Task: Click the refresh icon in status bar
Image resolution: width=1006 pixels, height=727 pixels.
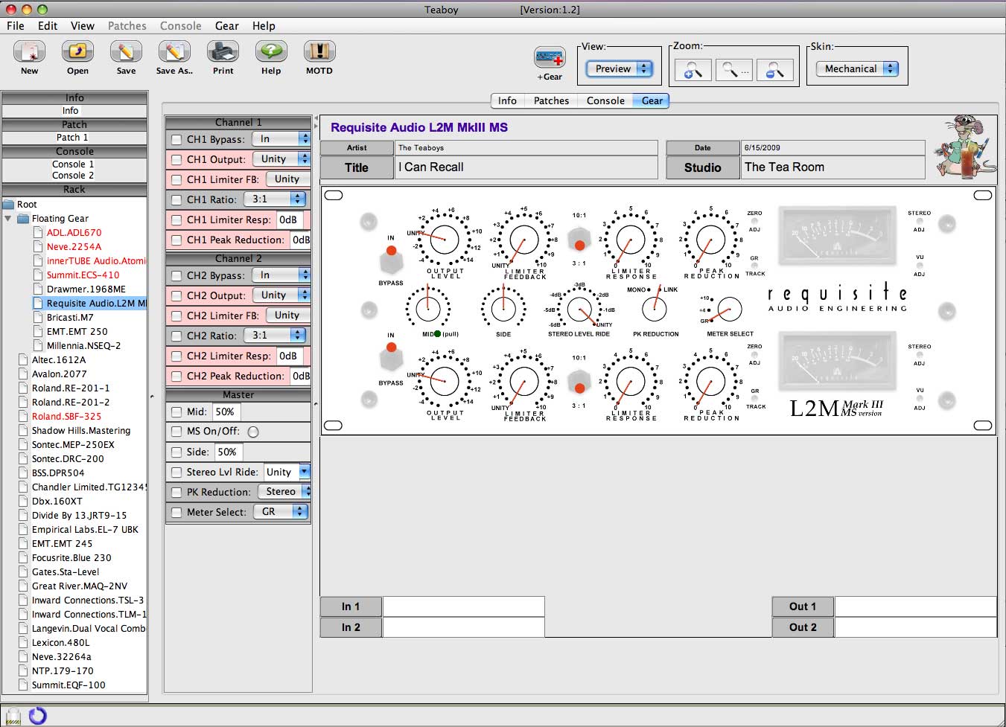Action: pos(37,716)
